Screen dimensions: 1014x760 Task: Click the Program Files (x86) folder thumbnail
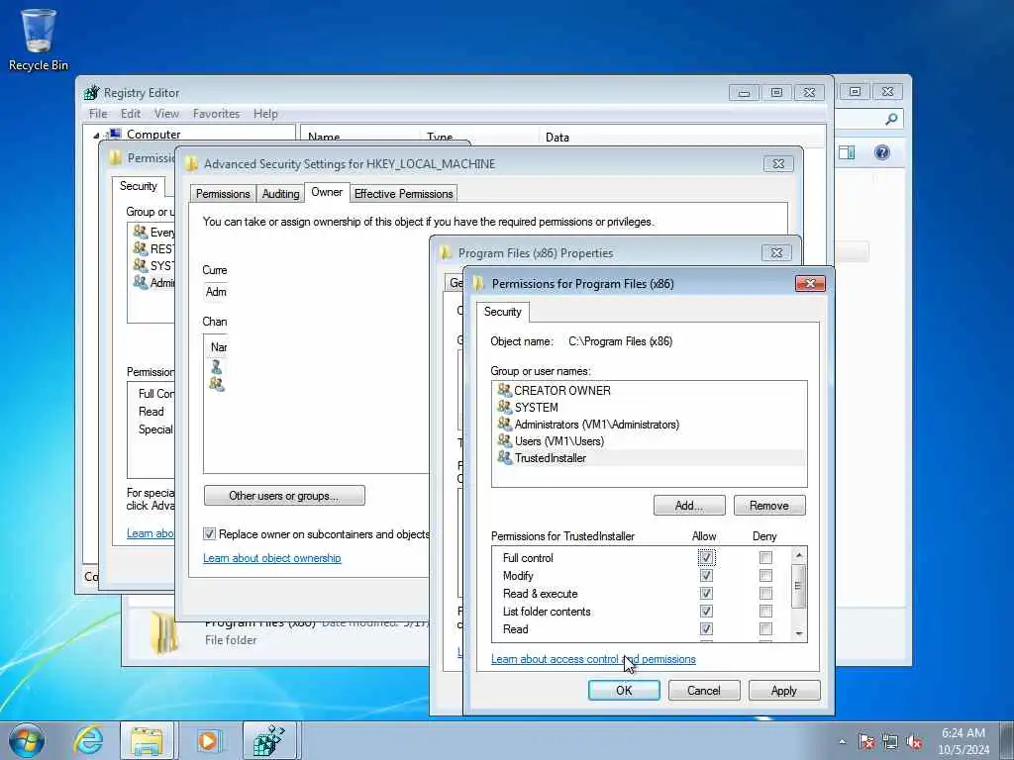(x=163, y=632)
